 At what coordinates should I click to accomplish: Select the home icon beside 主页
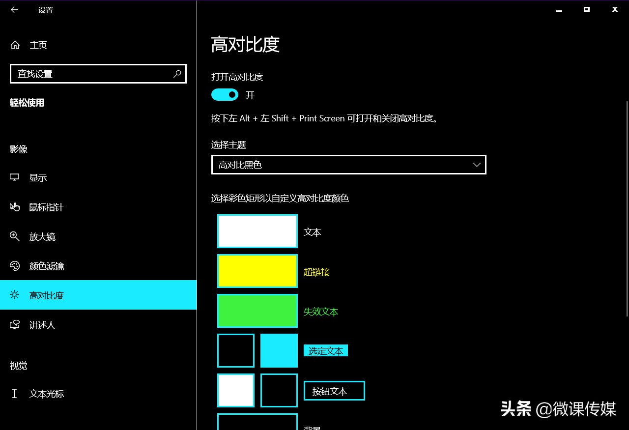point(15,45)
